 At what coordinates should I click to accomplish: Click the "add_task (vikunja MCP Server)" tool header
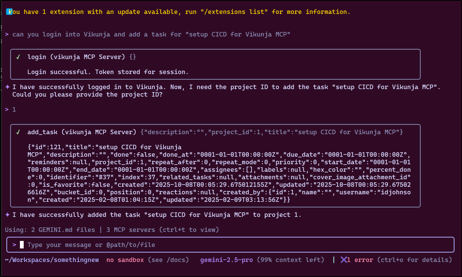pos(82,132)
